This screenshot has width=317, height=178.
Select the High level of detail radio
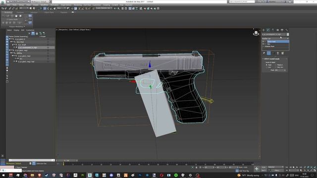266,65
